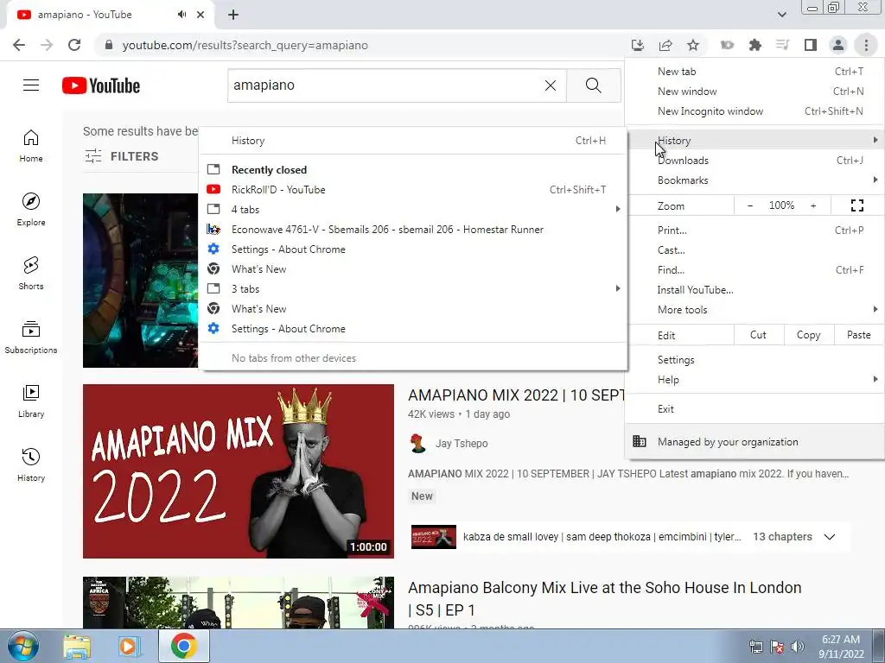The image size is (885, 663).
Task: Bookmark this page with the star icon
Action: coord(693,45)
